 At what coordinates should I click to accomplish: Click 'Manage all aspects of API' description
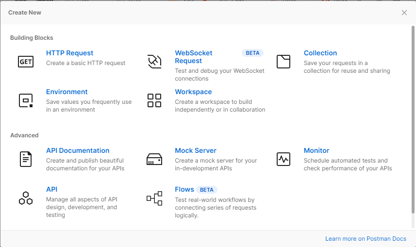(x=82, y=207)
